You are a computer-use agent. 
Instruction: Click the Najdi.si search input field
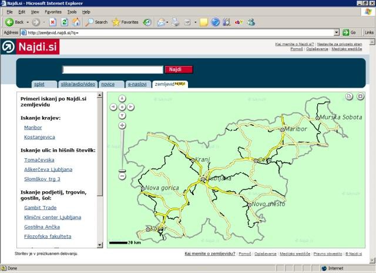pos(112,69)
